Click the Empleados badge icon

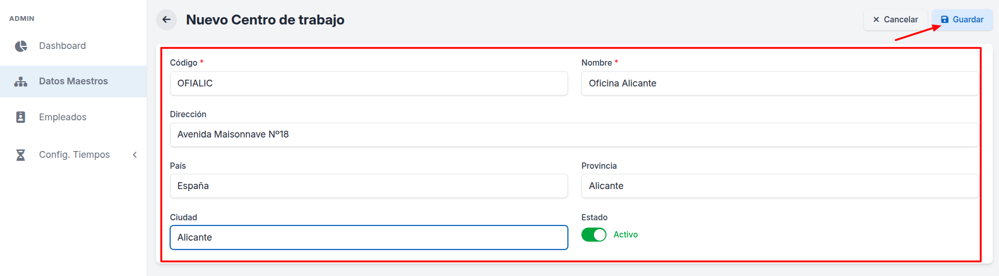click(21, 117)
